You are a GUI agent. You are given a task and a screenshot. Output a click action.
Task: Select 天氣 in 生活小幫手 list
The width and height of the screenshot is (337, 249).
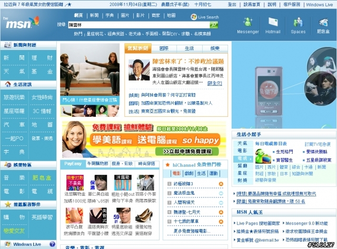(x=242, y=143)
